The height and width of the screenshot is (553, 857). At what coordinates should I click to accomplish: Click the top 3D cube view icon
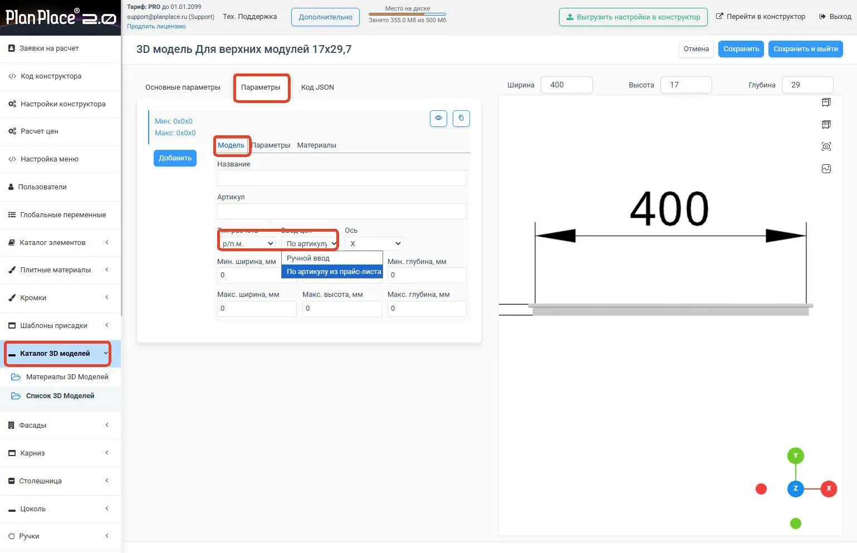[826, 102]
